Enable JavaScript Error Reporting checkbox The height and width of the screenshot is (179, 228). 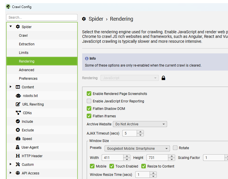[89, 101]
